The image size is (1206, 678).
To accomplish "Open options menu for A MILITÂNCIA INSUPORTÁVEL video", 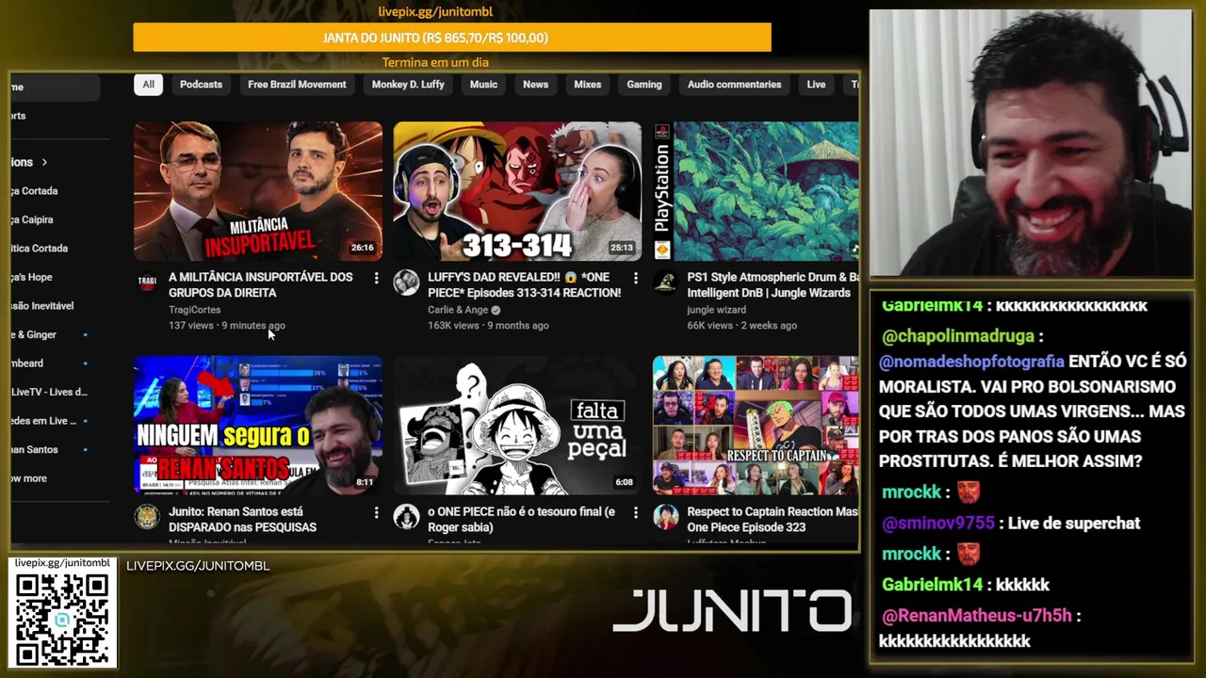I will click(x=376, y=278).
